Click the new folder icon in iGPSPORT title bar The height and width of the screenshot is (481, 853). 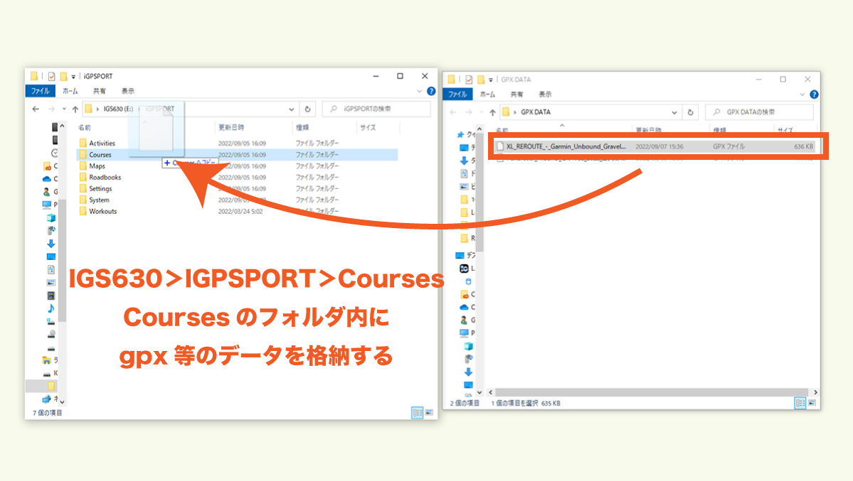coord(63,76)
